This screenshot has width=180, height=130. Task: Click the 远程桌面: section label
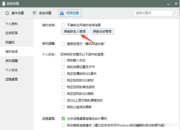(49, 118)
